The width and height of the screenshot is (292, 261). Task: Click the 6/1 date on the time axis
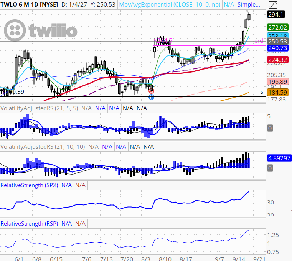[x=19, y=259]
